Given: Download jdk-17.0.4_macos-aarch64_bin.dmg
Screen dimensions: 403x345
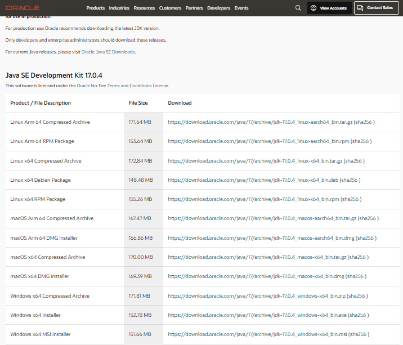Looking at the screenshot, I should click(x=261, y=238).
